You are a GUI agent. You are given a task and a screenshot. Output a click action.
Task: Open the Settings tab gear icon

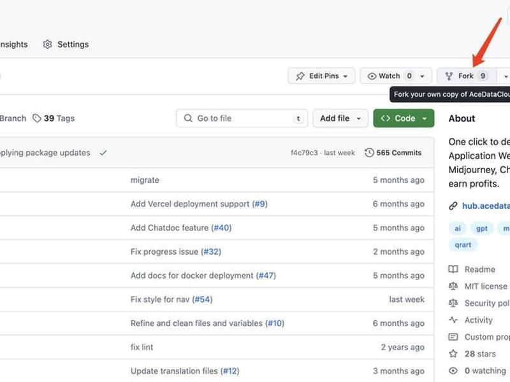[x=47, y=44]
